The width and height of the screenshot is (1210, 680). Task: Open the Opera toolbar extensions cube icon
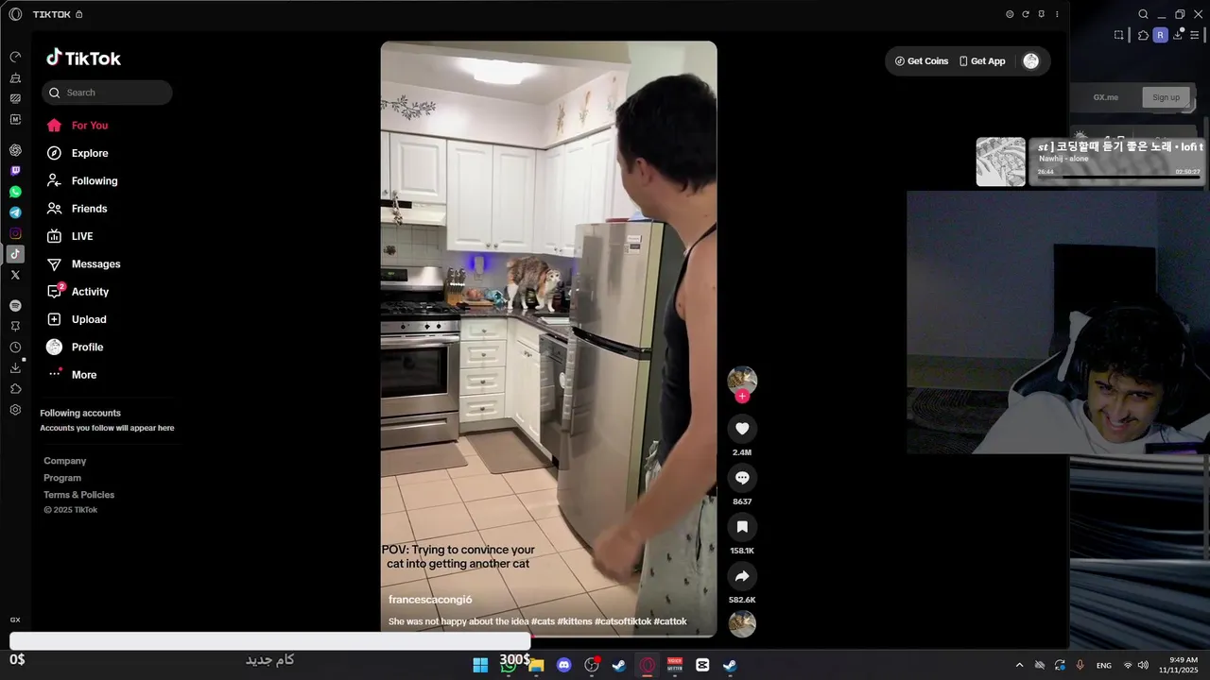(1143, 35)
